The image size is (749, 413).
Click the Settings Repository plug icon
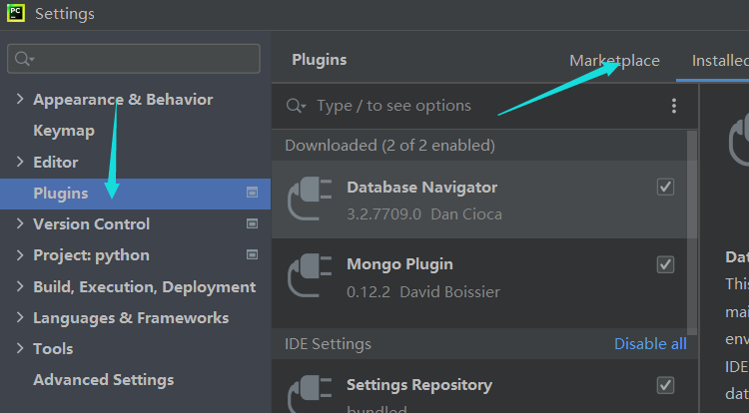(310, 393)
